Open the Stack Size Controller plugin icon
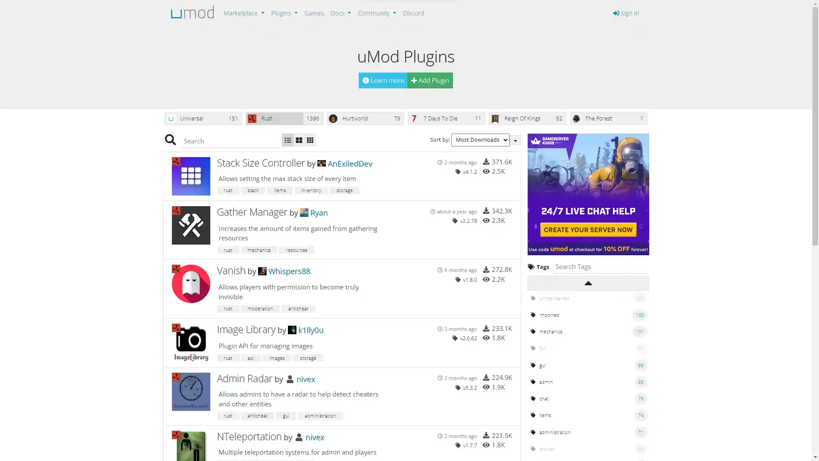Screen dimensions: 819x461 [191, 176]
